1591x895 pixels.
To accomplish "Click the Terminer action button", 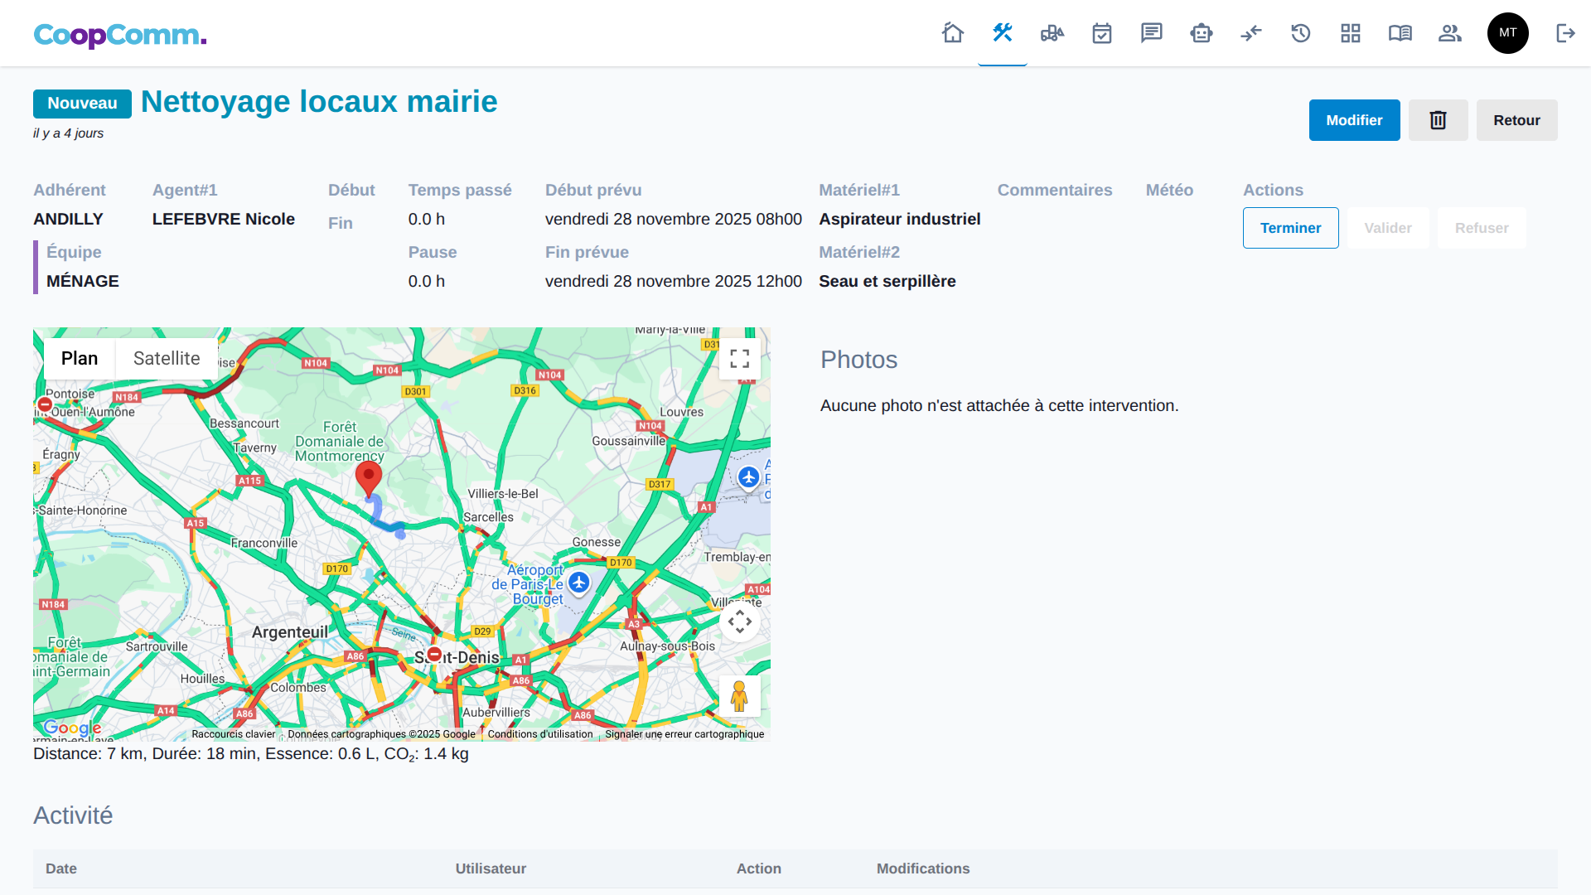I will (1290, 228).
